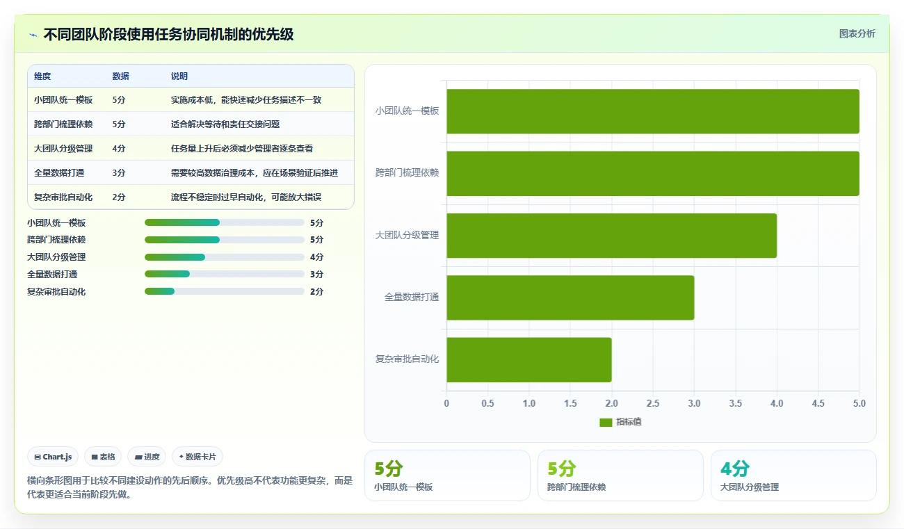This screenshot has width=904, height=529.
Task: Click the 跨部门梳理依赖 table row name
Action: click(63, 124)
